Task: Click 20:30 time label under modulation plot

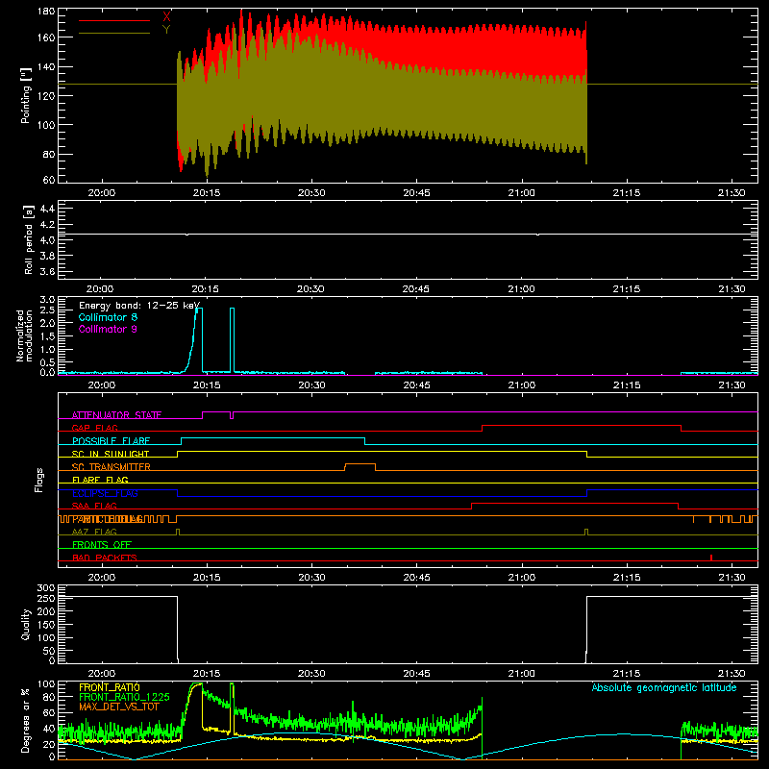Action: [311, 385]
